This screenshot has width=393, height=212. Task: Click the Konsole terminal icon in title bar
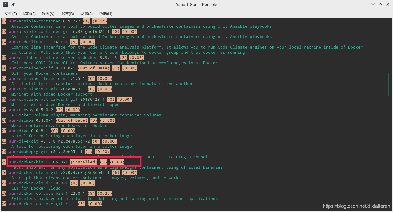coord(5,4)
